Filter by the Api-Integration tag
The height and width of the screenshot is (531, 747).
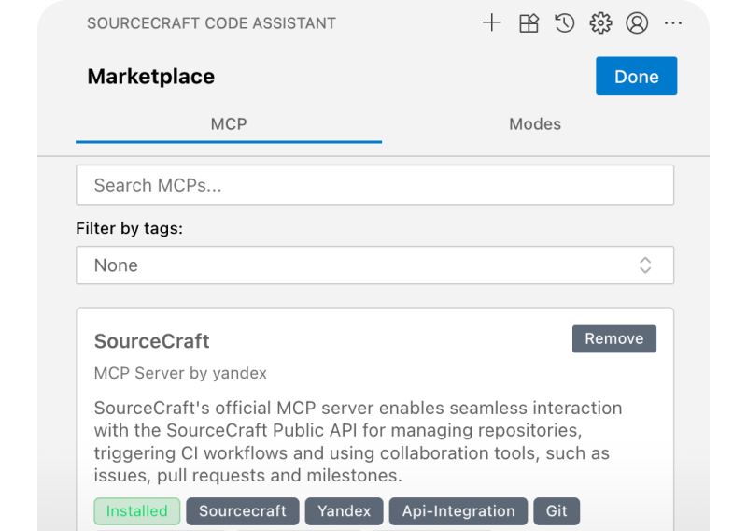point(458,511)
